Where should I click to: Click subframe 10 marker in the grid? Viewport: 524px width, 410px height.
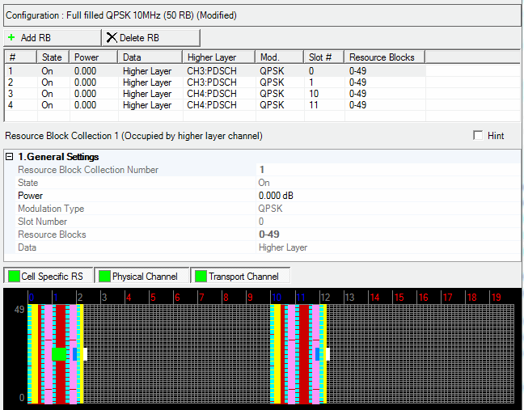click(275, 298)
